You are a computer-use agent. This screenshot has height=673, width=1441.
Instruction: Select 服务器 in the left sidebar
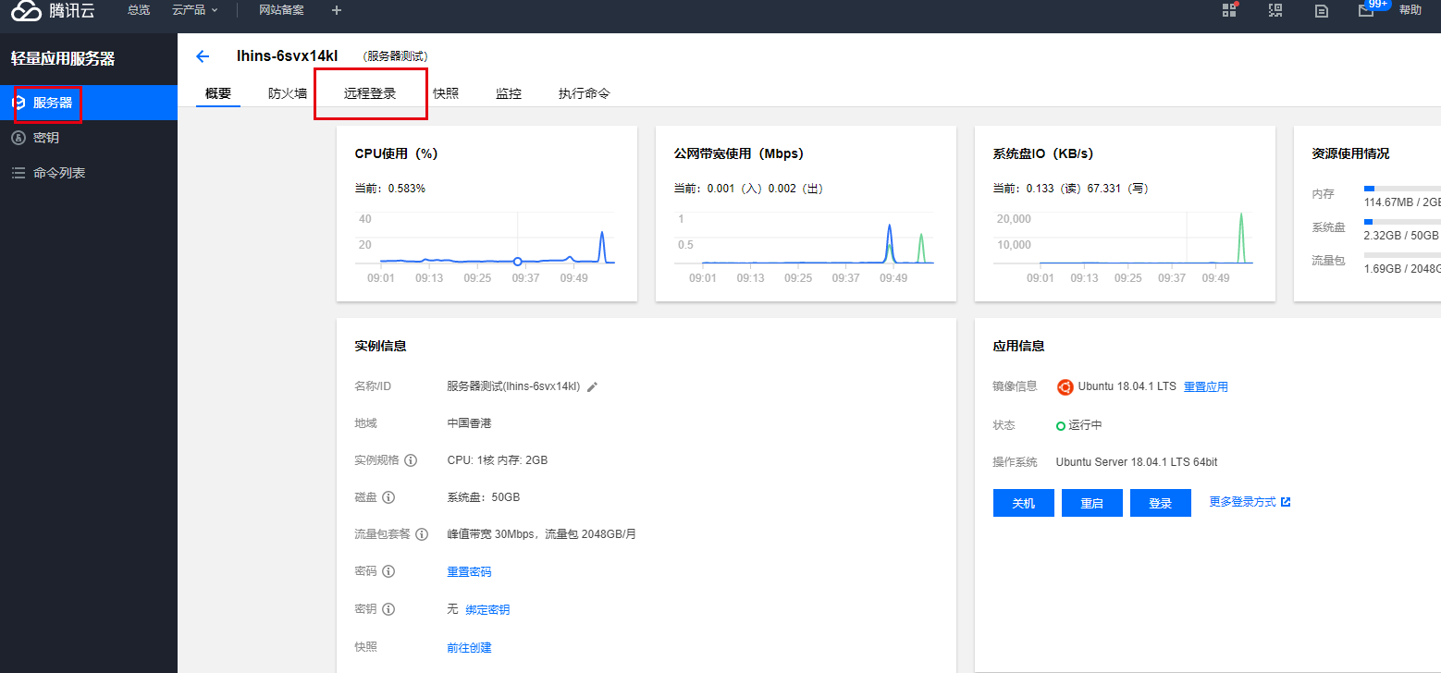(x=89, y=103)
